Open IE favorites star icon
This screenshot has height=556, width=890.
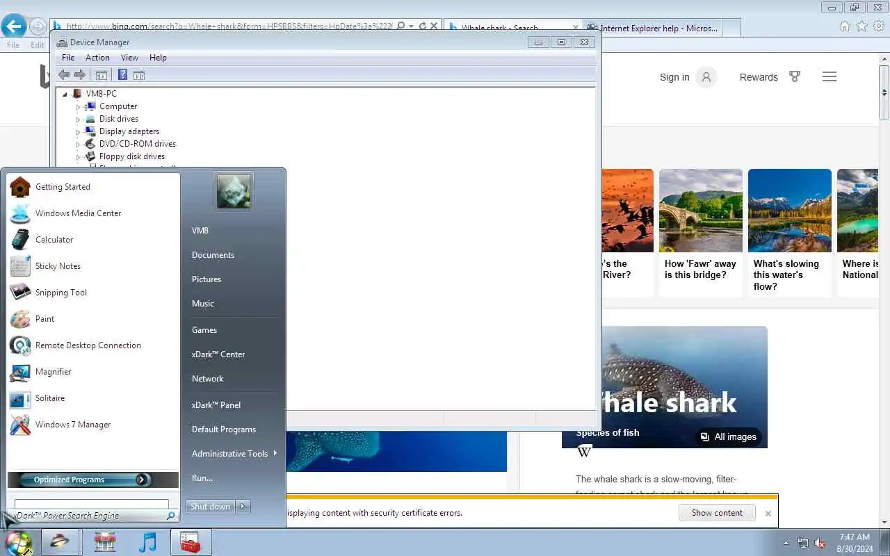pyautogui.click(x=861, y=26)
